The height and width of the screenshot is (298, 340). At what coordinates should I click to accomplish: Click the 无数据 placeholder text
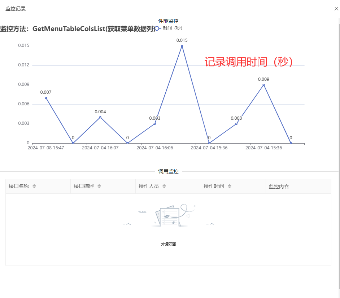[x=168, y=244]
